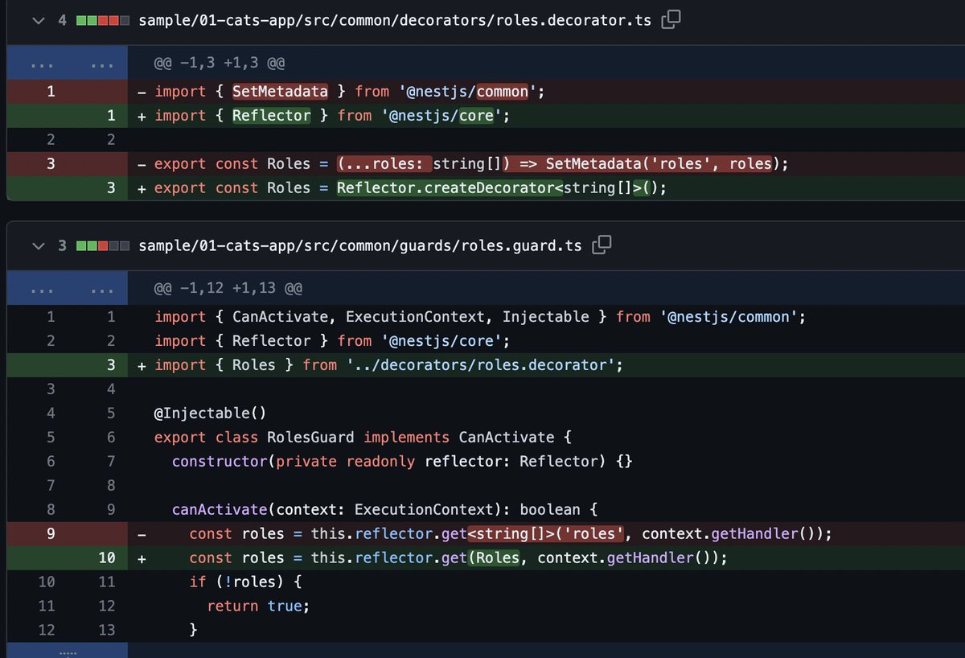The image size is (965, 658).
Task: Click the constructor line with reflector
Action: click(546, 462)
